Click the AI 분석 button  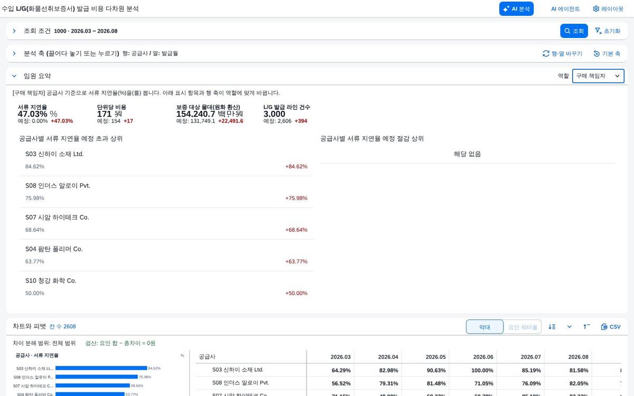point(516,9)
